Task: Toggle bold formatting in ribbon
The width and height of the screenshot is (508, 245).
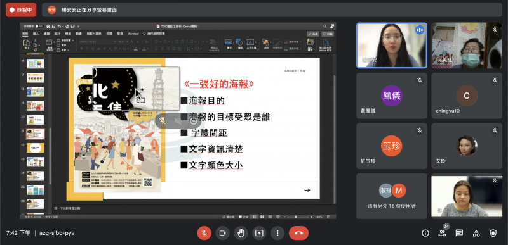Action: pyautogui.click(x=81, y=49)
